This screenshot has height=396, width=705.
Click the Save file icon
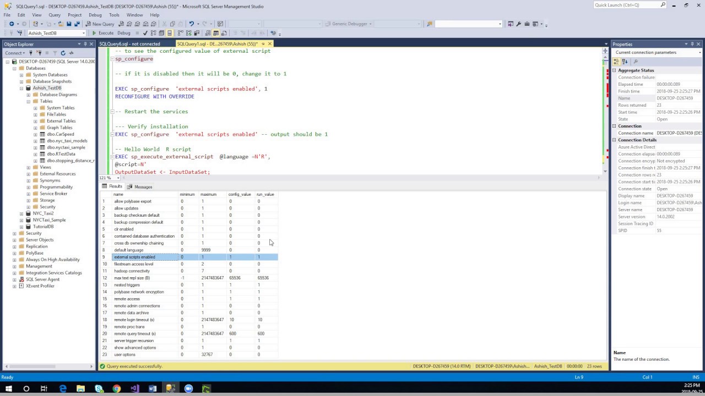pyautogui.click(x=69, y=24)
